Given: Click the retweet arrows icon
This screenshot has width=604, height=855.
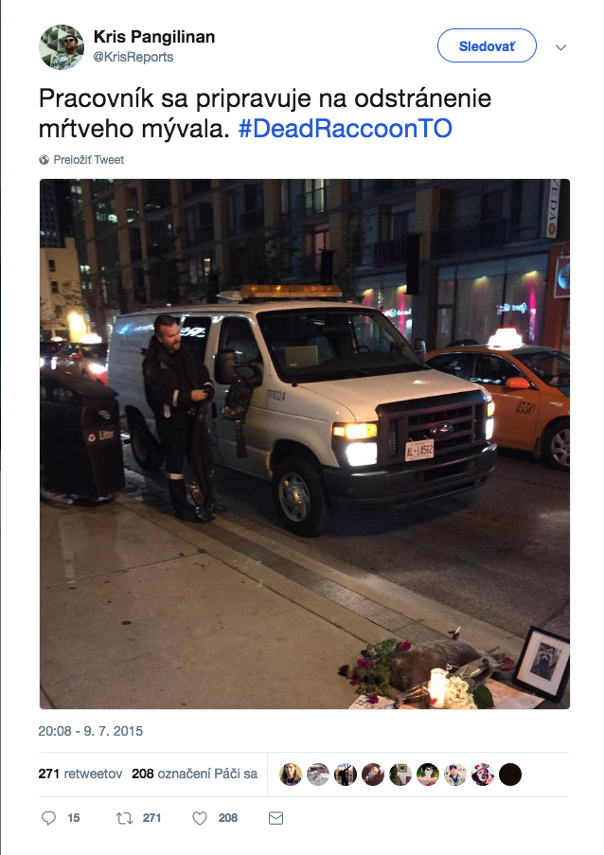Looking at the screenshot, I should coord(124,817).
